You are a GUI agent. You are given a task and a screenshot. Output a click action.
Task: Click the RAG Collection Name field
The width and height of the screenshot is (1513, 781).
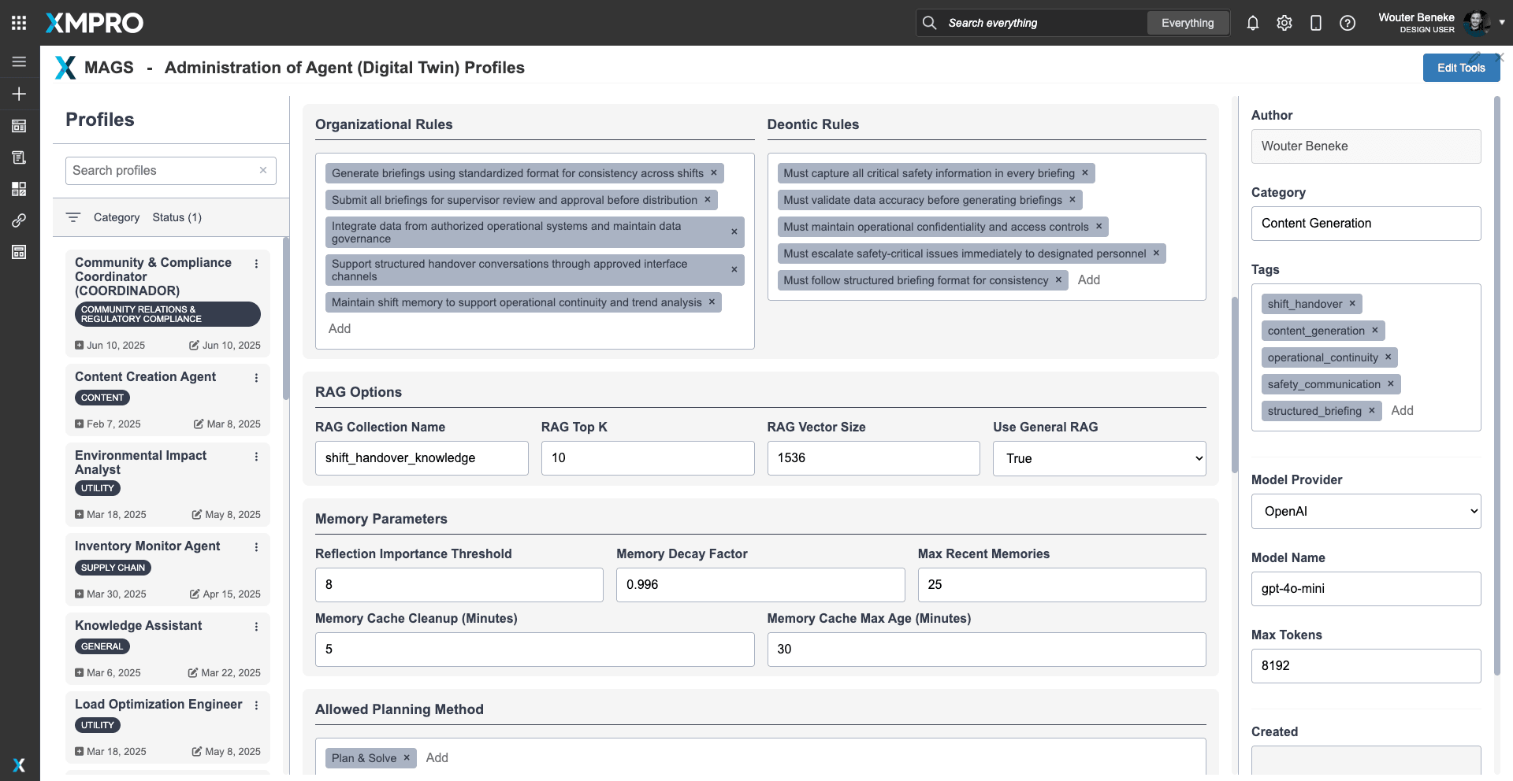(x=422, y=458)
